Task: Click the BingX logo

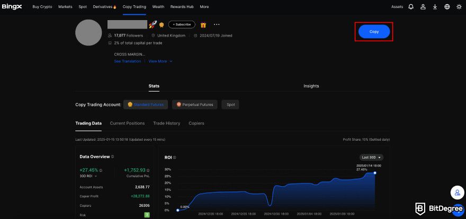Action: pyautogui.click(x=12, y=6)
